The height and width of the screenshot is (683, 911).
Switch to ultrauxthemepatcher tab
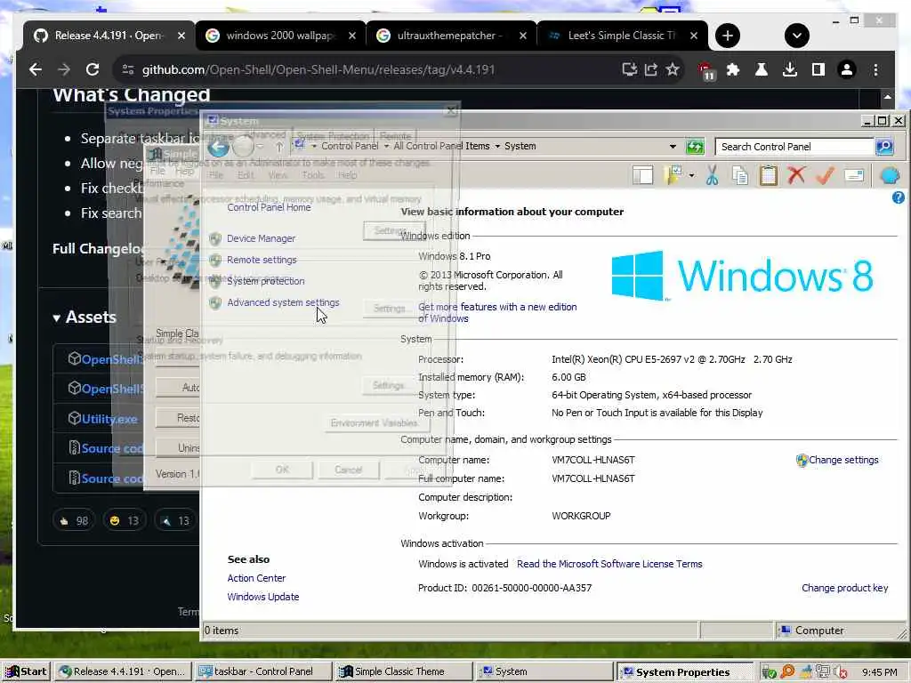451,36
